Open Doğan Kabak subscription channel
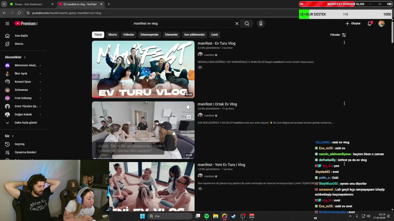Image resolution: width=394 pixels, height=221 pixels. tap(23, 114)
